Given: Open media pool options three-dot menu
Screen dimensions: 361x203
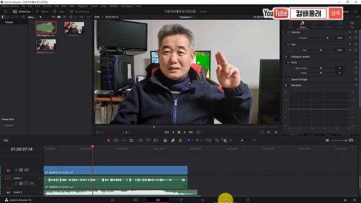Looking at the screenshot, I should click(89, 17).
